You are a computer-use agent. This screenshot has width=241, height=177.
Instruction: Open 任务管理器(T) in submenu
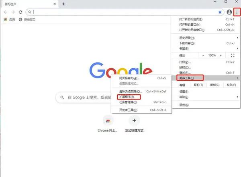coord(141,102)
